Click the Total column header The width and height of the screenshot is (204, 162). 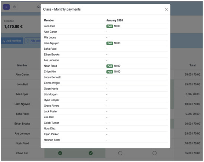[193, 65]
